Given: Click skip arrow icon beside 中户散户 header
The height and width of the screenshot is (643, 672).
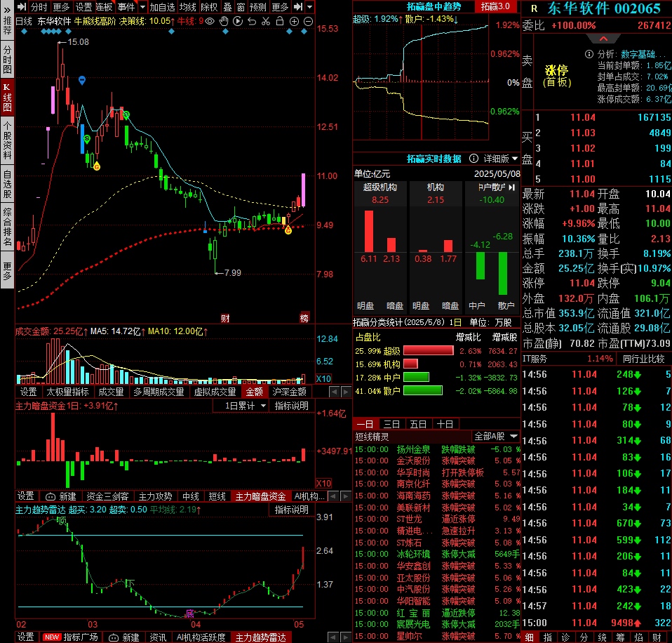Looking at the screenshot, I should (x=511, y=187).
